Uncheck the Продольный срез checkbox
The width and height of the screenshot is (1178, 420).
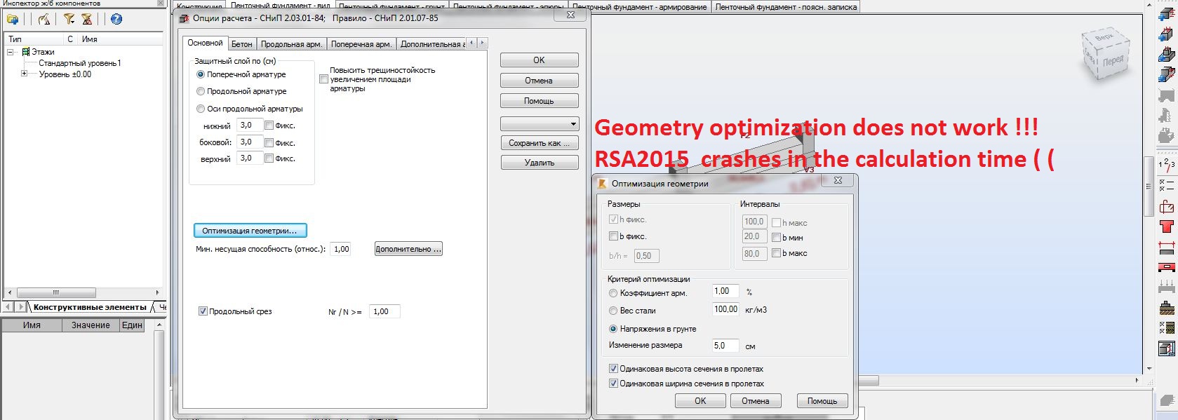203,311
